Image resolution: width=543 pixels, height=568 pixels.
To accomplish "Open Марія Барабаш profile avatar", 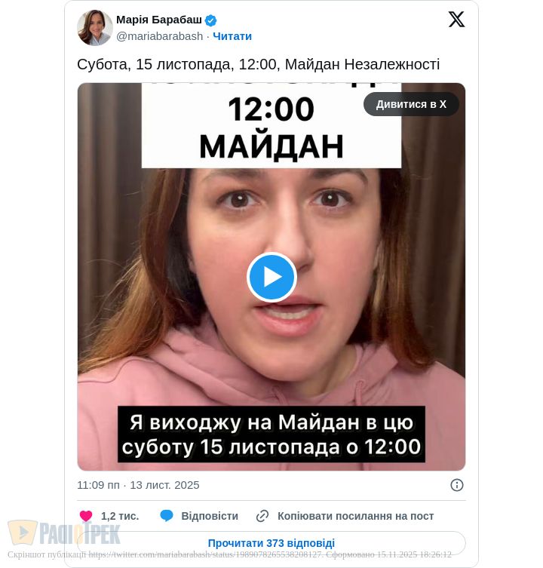I will tap(95, 27).
